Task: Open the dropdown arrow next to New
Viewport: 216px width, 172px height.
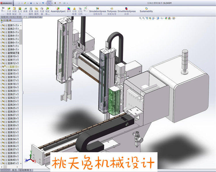Action: (x=22, y=3)
